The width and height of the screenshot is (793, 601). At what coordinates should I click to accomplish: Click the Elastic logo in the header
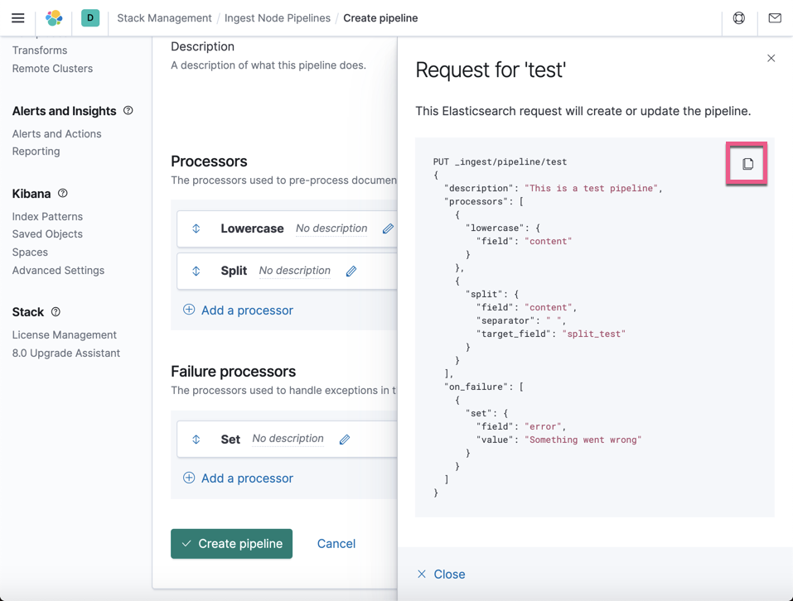tap(53, 17)
